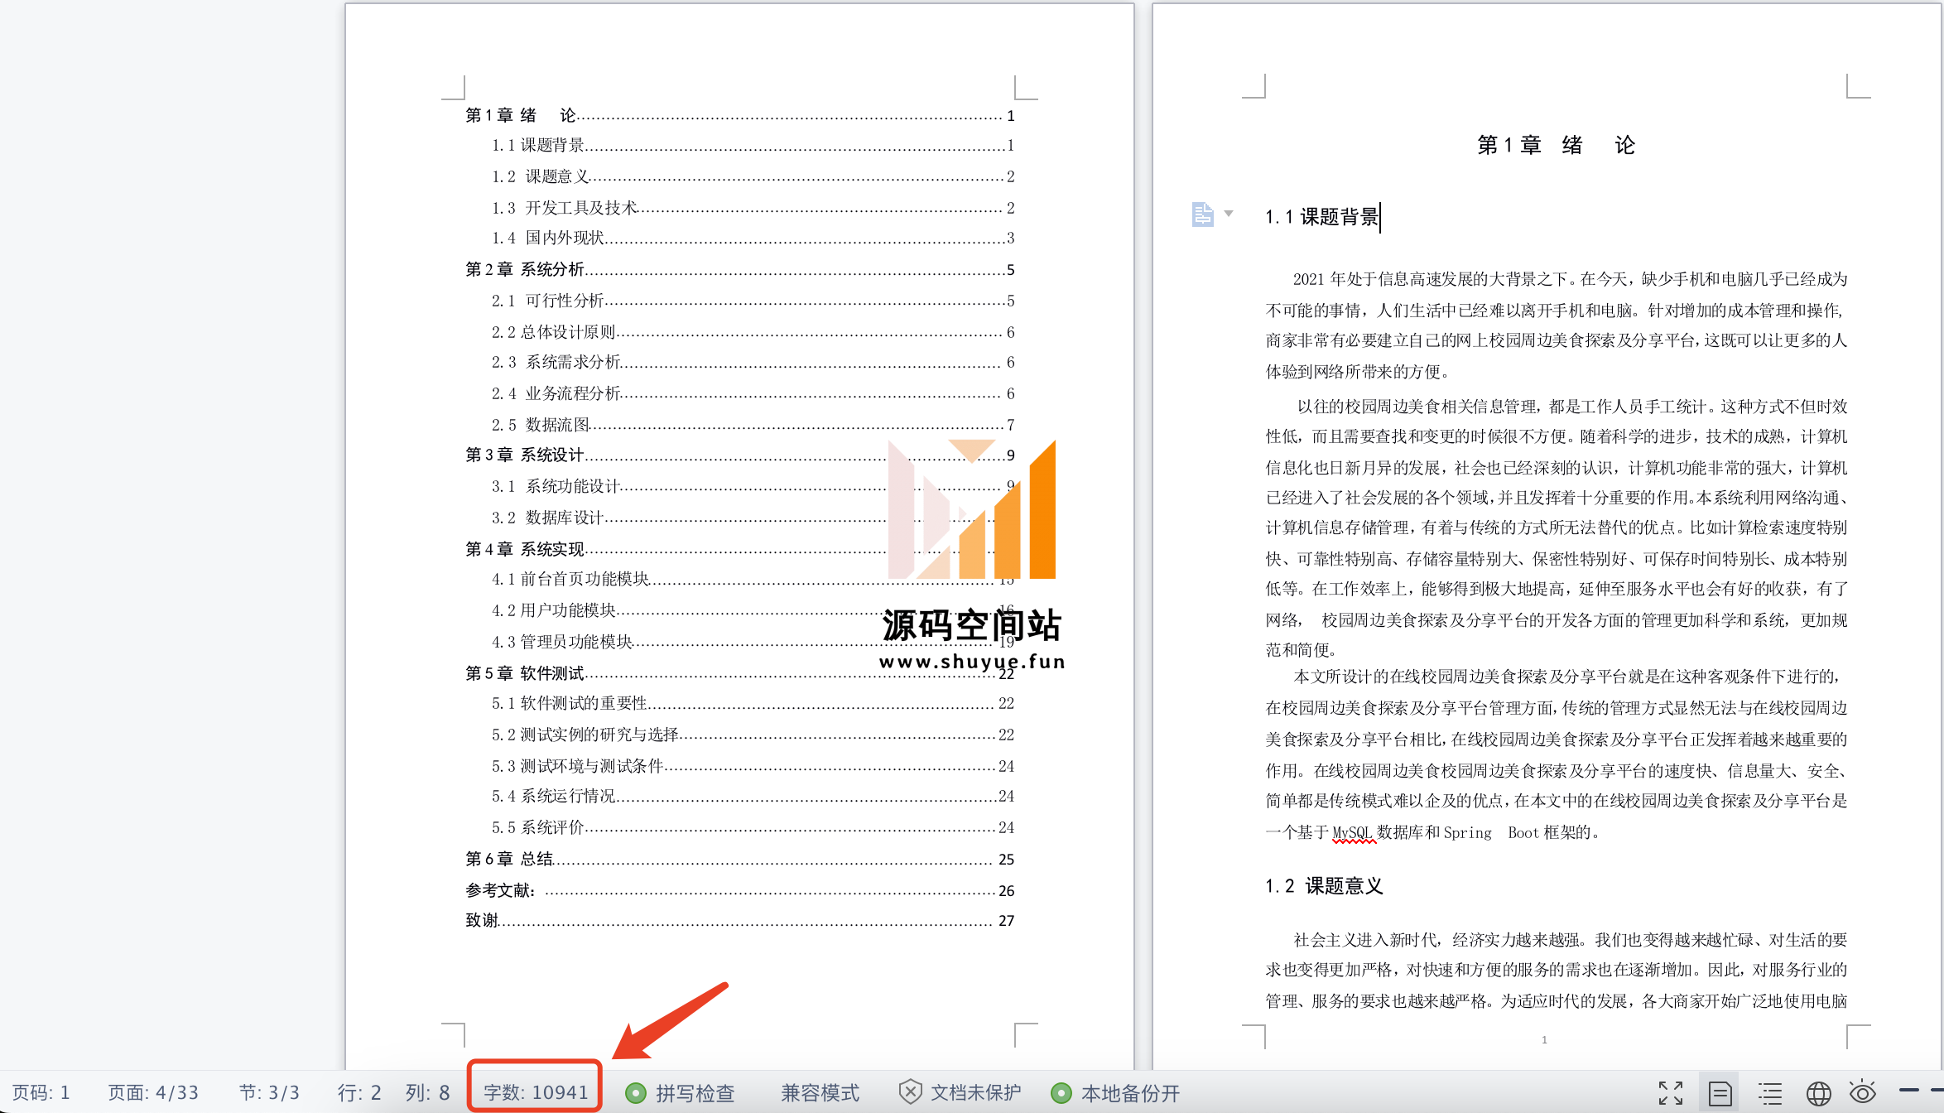Switch to web layout view icon

(1818, 1093)
